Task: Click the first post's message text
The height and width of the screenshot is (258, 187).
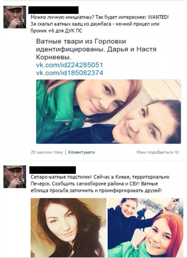Action: pos(100,24)
